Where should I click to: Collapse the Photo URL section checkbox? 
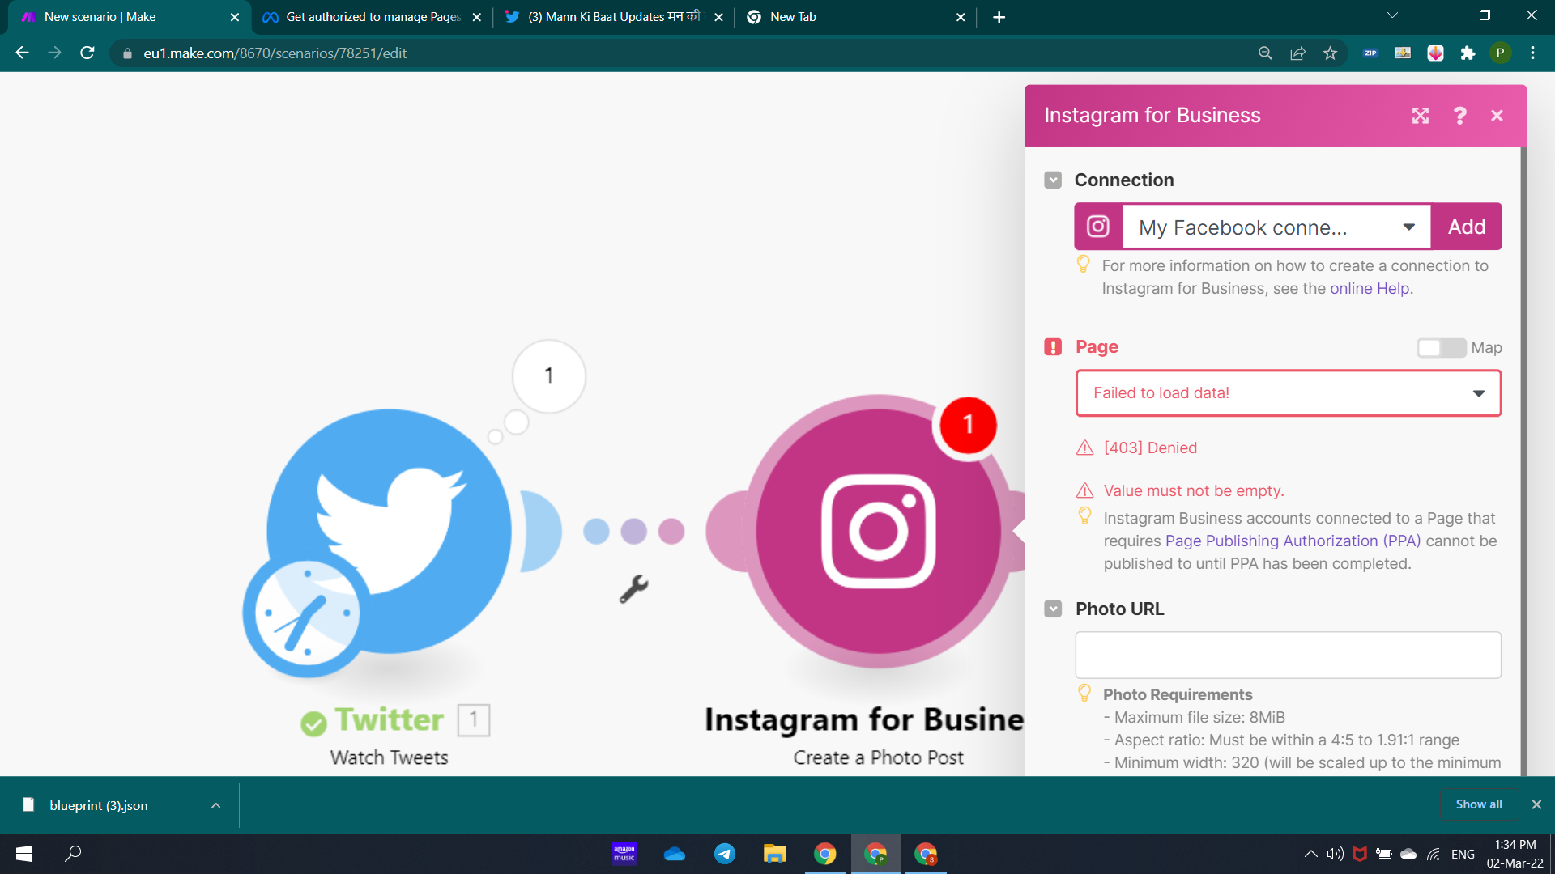1053,609
